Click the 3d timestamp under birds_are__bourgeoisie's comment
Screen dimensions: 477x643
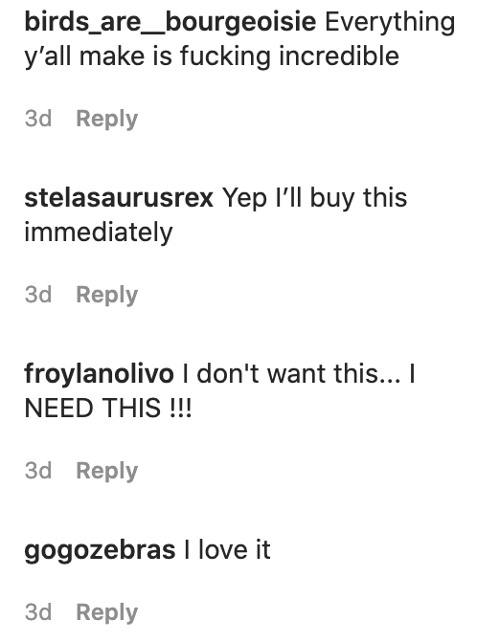[x=38, y=119]
